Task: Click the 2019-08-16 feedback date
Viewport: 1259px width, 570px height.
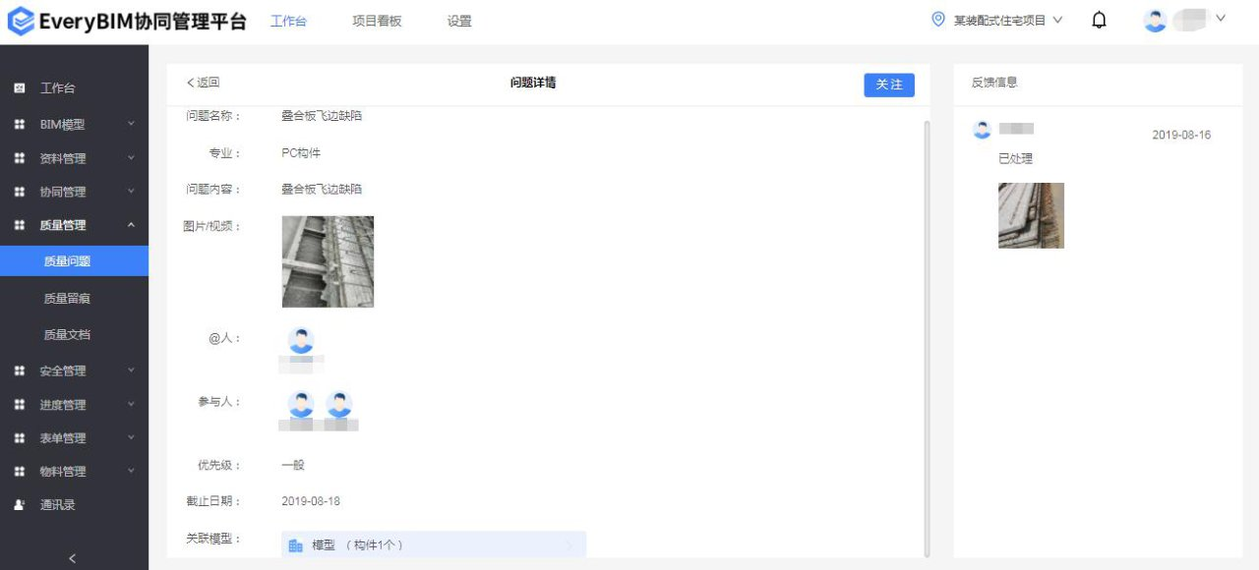Action: (x=1181, y=135)
